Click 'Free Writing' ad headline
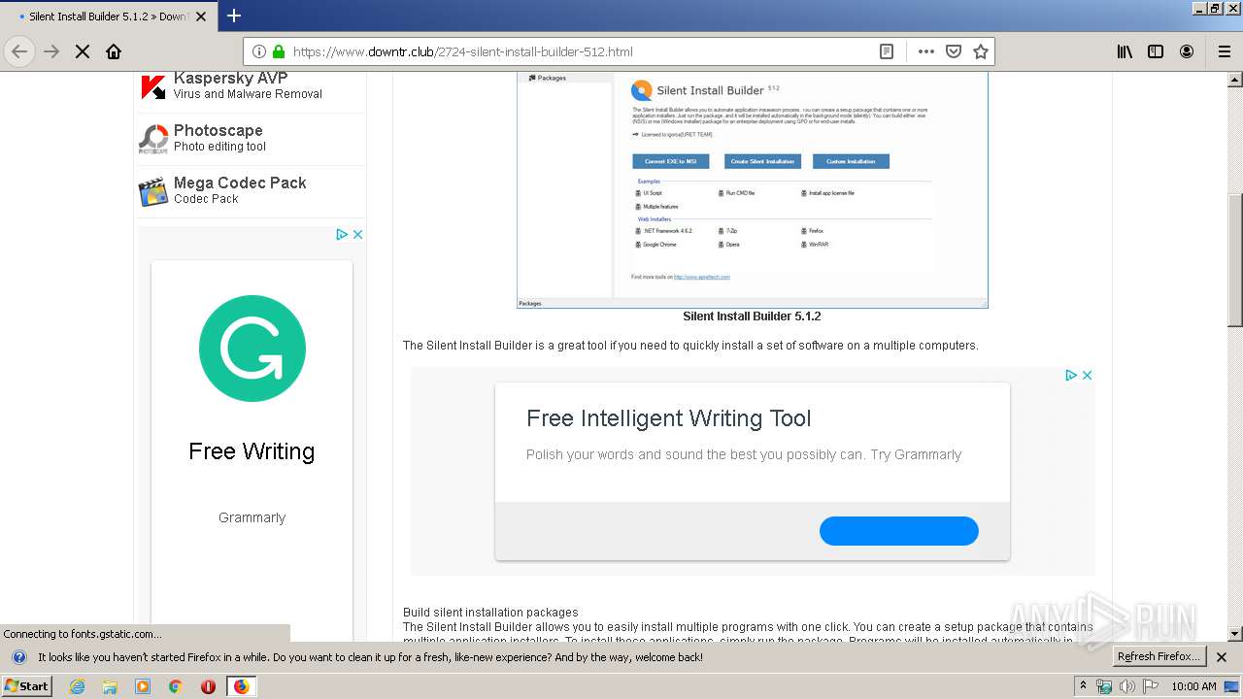The height and width of the screenshot is (699, 1243). click(252, 451)
